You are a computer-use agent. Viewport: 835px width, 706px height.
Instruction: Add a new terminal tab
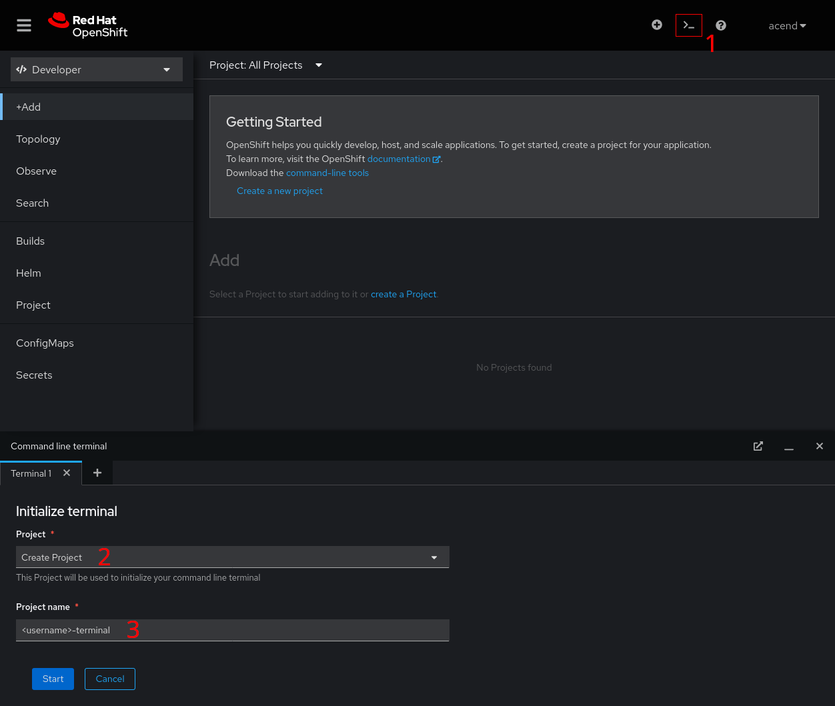97,473
